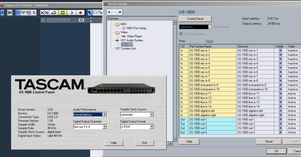The height and width of the screenshot is (157, 301).
Task: Click Exit button in TASCAM Control Panel
Action: (144, 143)
